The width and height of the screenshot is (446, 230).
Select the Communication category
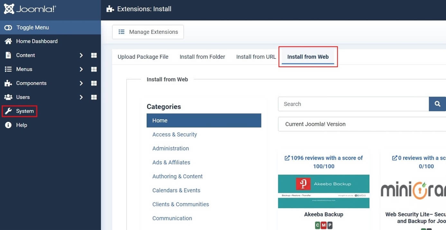coord(172,218)
